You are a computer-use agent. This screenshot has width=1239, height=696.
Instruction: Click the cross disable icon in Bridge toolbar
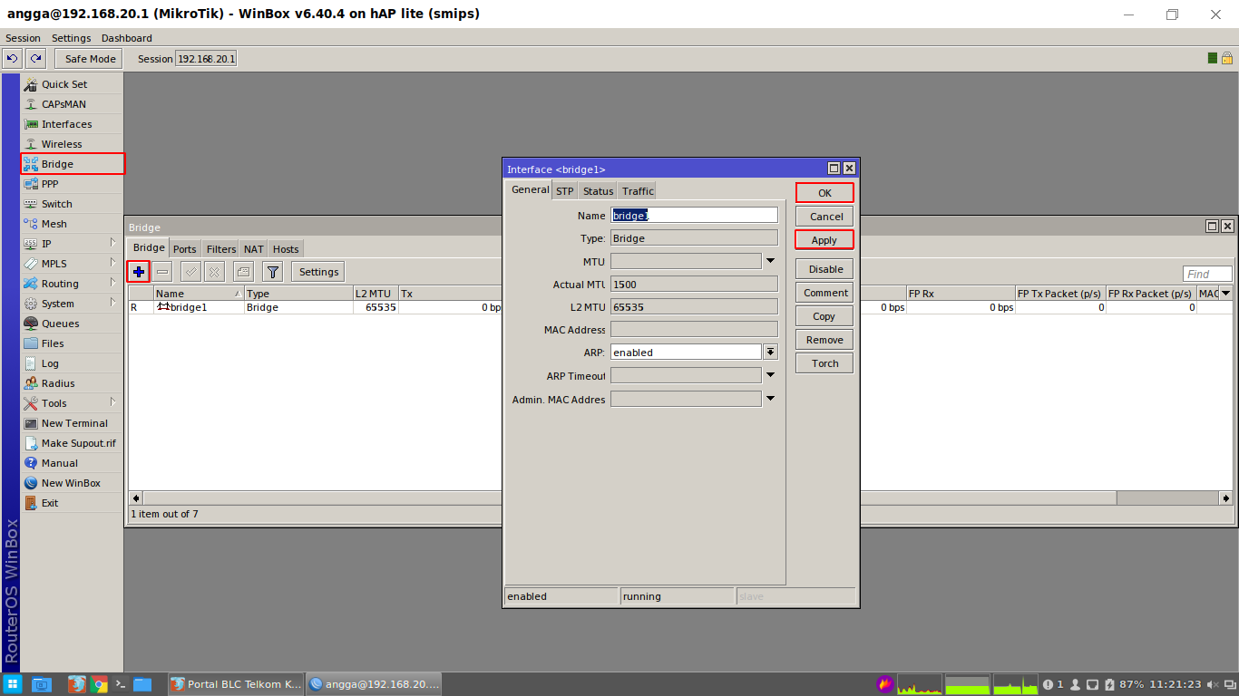click(x=214, y=271)
